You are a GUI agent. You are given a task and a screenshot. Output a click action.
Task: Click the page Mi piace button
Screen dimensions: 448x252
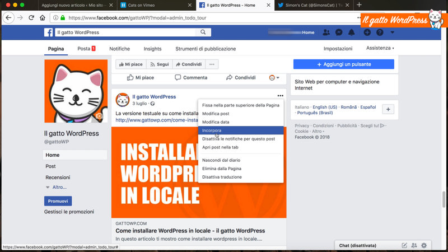click(131, 64)
